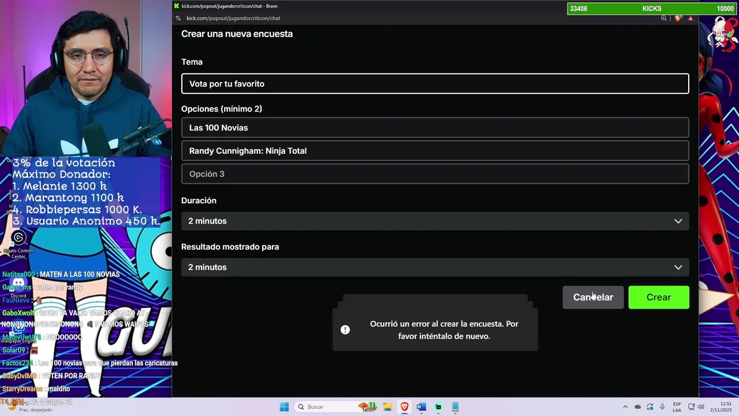Click the microphone tray icon

click(662, 407)
